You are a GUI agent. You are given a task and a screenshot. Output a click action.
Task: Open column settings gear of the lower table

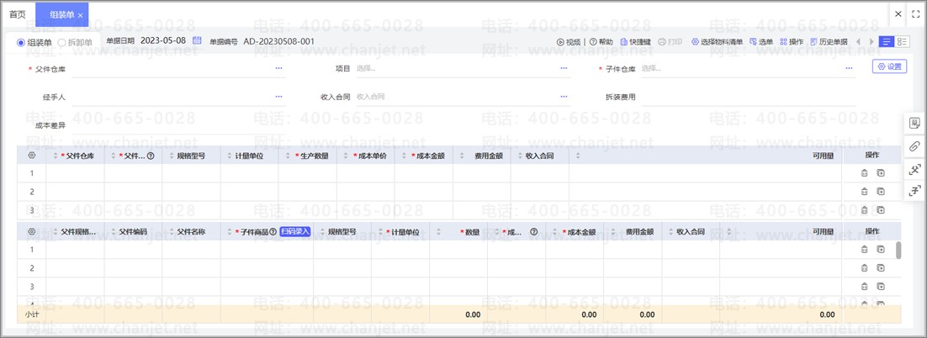tap(32, 231)
